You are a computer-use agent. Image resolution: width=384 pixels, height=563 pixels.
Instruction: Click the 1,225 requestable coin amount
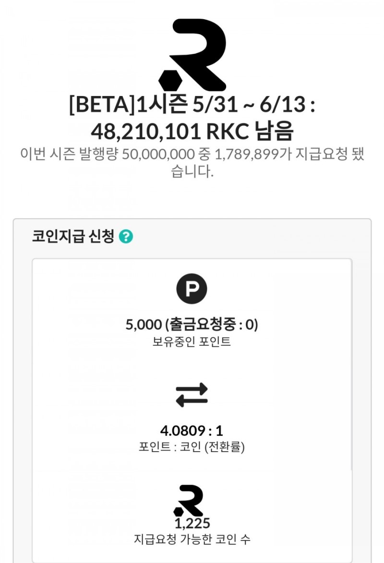[192, 523]
